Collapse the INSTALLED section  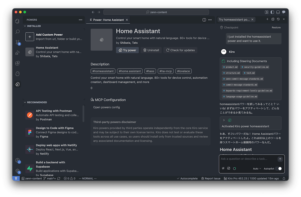34,26
